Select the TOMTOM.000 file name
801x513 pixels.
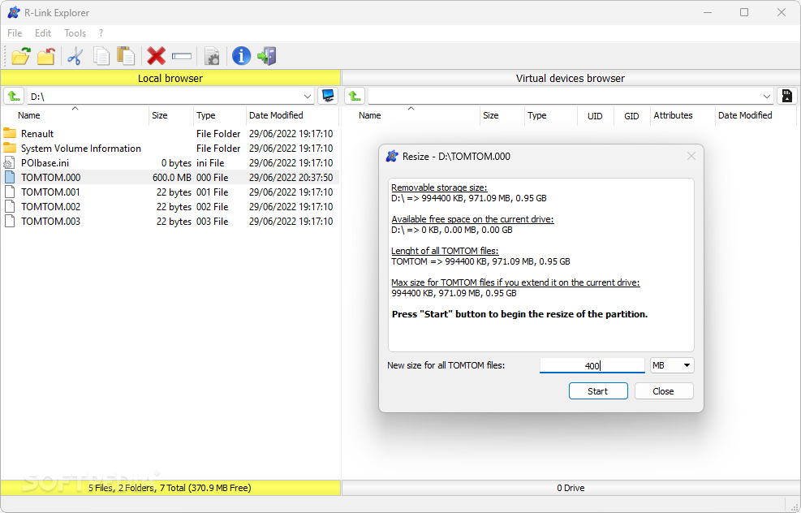(50, 177)
